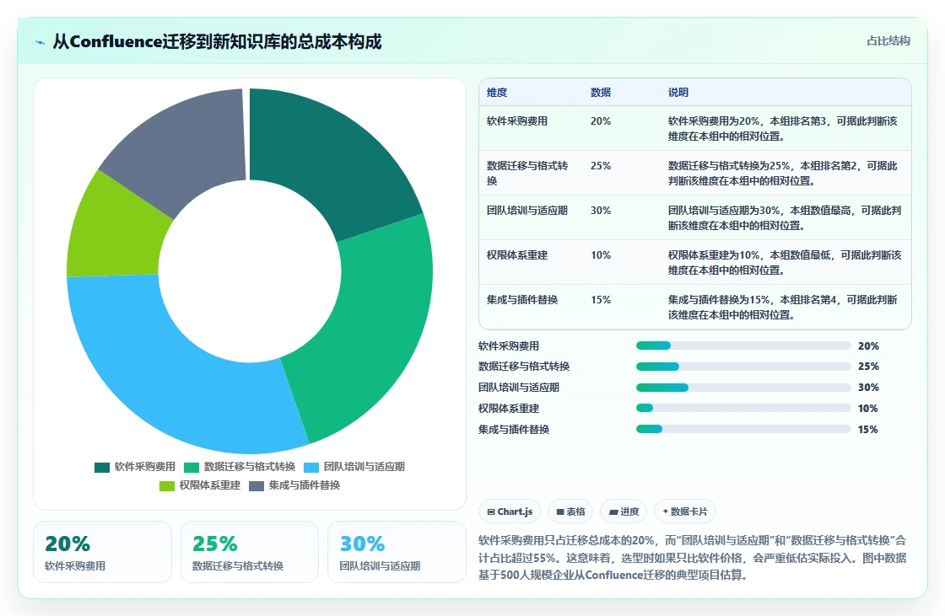Select the 集成与插件替换 table row name
This screenshot has width=945, height=616.
click(522, 300)
